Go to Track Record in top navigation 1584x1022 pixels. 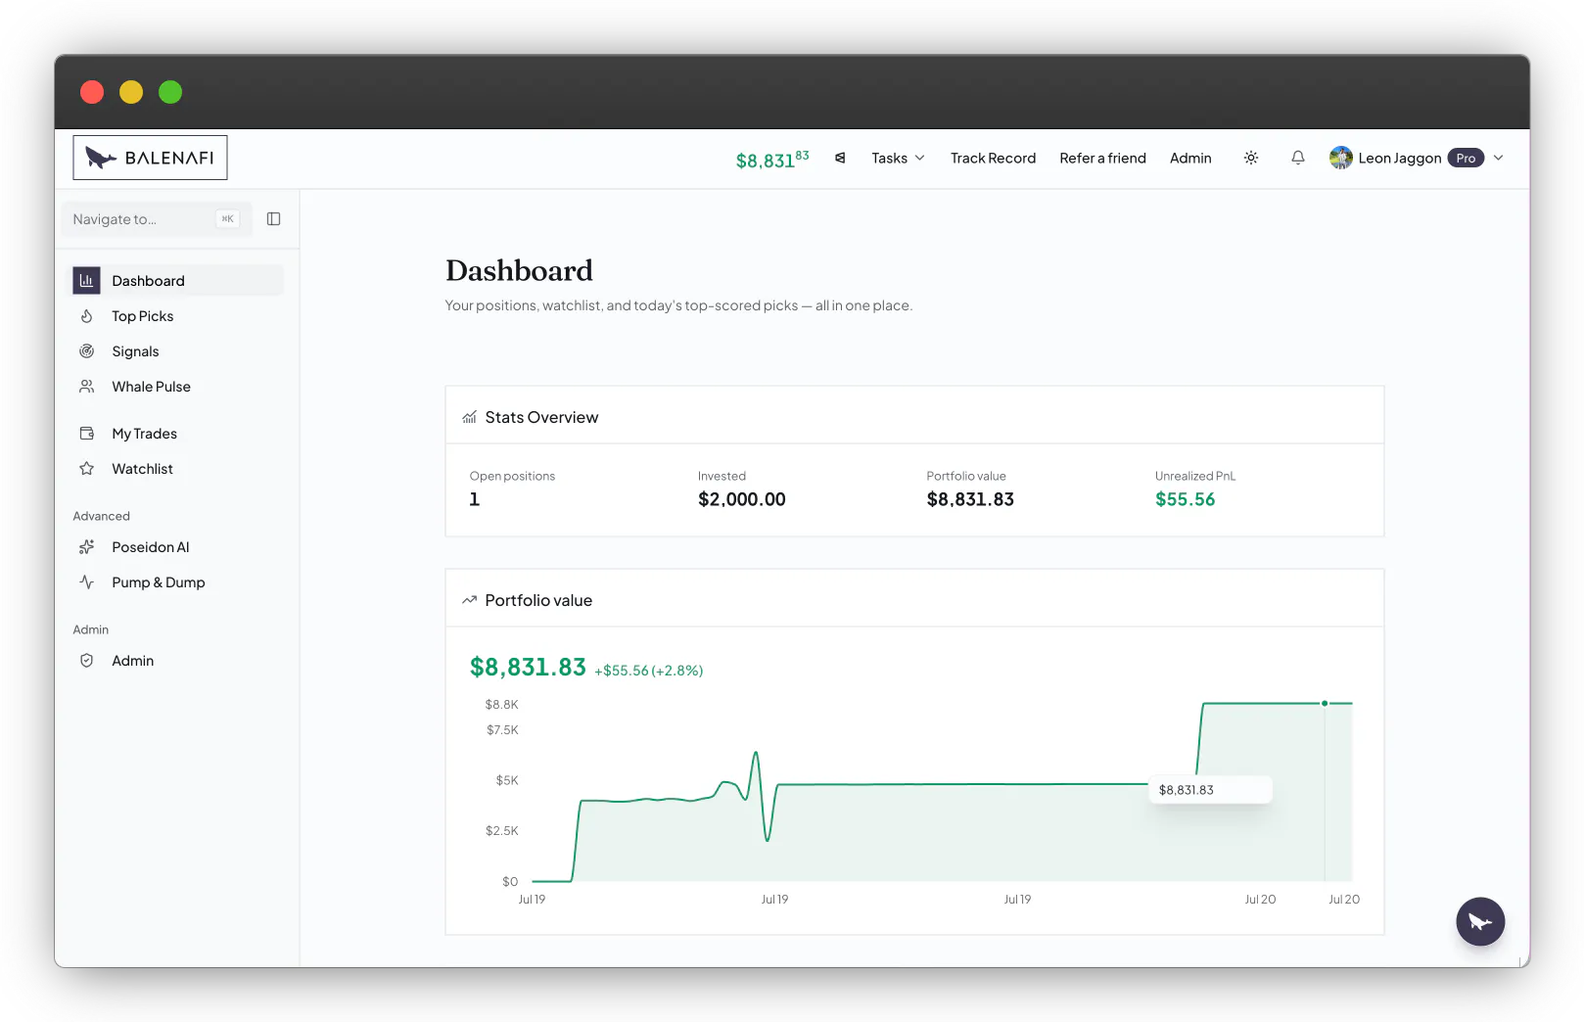(x=993, y=158)
